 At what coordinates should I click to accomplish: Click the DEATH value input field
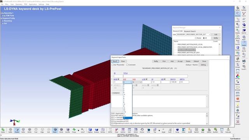(x=175, y=82)
